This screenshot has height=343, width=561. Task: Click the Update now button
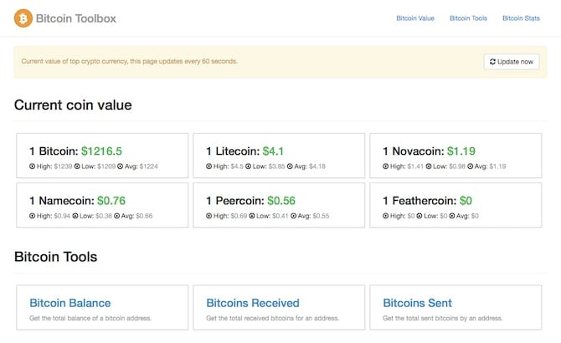(x=512, y=61)
